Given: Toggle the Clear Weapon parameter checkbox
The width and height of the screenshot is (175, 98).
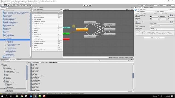Looking at the screenshot, I should point(58,19).
